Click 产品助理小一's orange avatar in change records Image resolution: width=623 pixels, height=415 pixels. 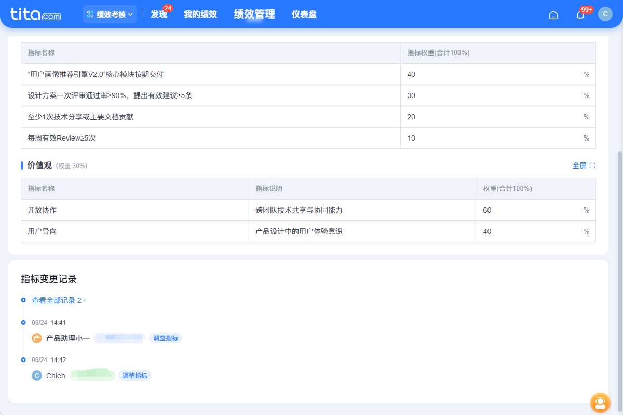coord(36,338)
